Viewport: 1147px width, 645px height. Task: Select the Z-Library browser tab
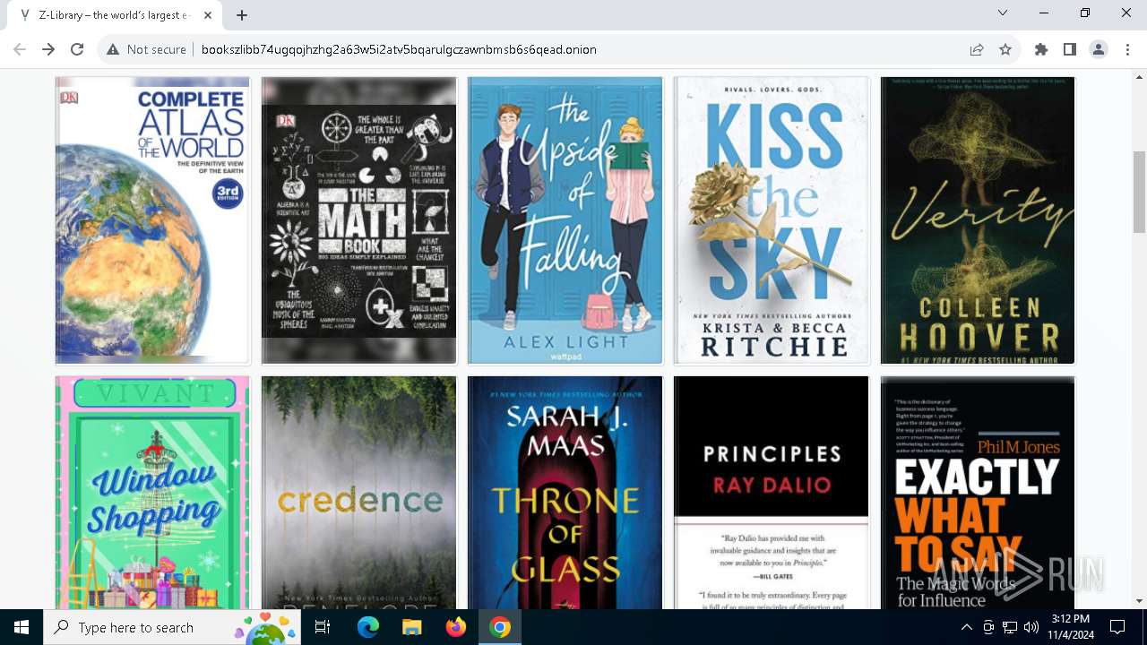[x=115, y=15]
